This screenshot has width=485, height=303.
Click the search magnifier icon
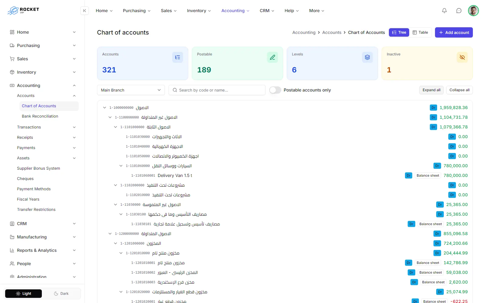pos(175,90)
